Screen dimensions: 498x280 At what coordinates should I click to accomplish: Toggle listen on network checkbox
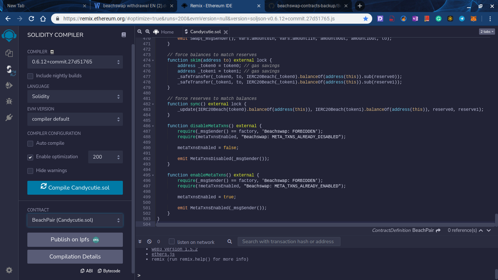click(172, 241)
